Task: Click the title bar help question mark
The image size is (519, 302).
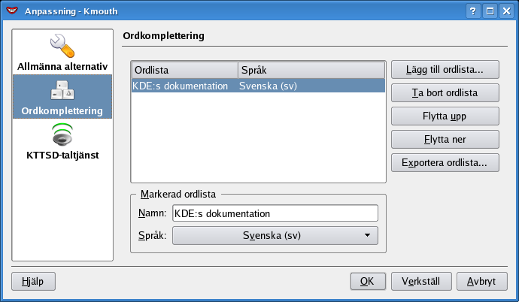Action: pos(473,11)
